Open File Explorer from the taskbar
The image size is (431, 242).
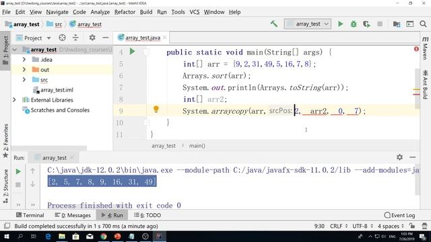(x=62, y=236)
